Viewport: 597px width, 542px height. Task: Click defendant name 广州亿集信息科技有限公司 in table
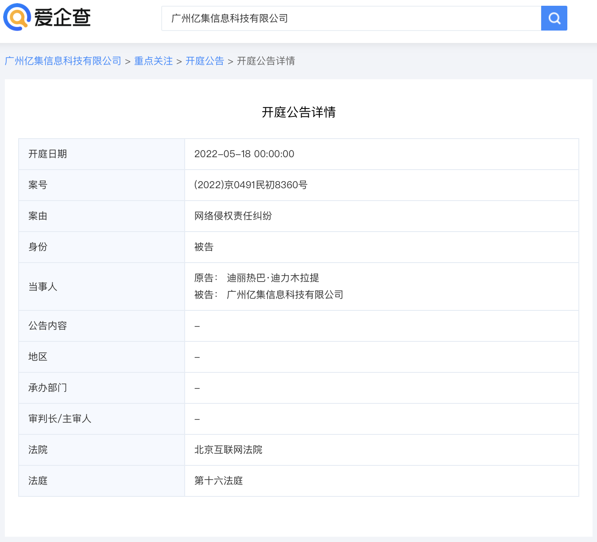[285, 295]
